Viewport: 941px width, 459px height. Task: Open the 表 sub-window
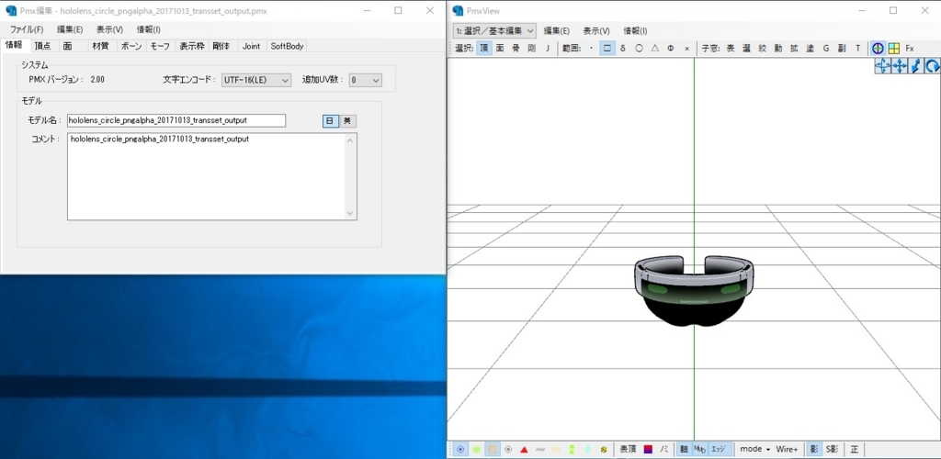[731, 49]
